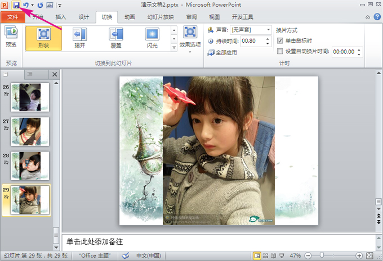Switch to slide sorter view icon
This screenshot has width=383, height=261.
click(x=266, y=255)
